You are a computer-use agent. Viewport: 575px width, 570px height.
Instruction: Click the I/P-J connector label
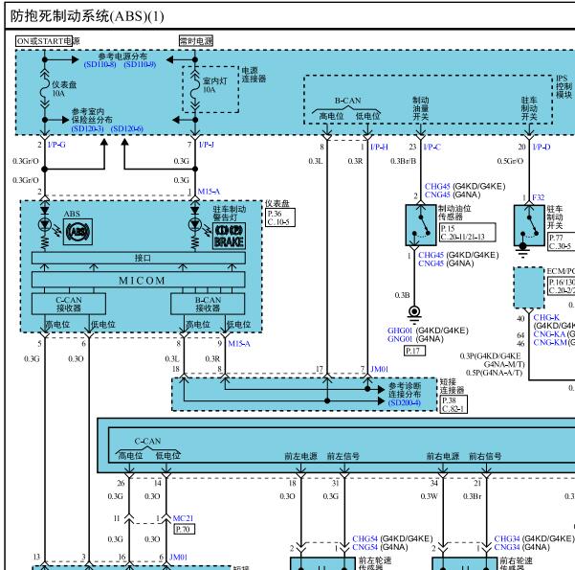click(x=206, y=145)
